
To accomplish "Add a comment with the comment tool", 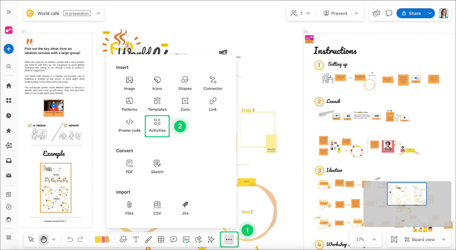I will point(174,239).
